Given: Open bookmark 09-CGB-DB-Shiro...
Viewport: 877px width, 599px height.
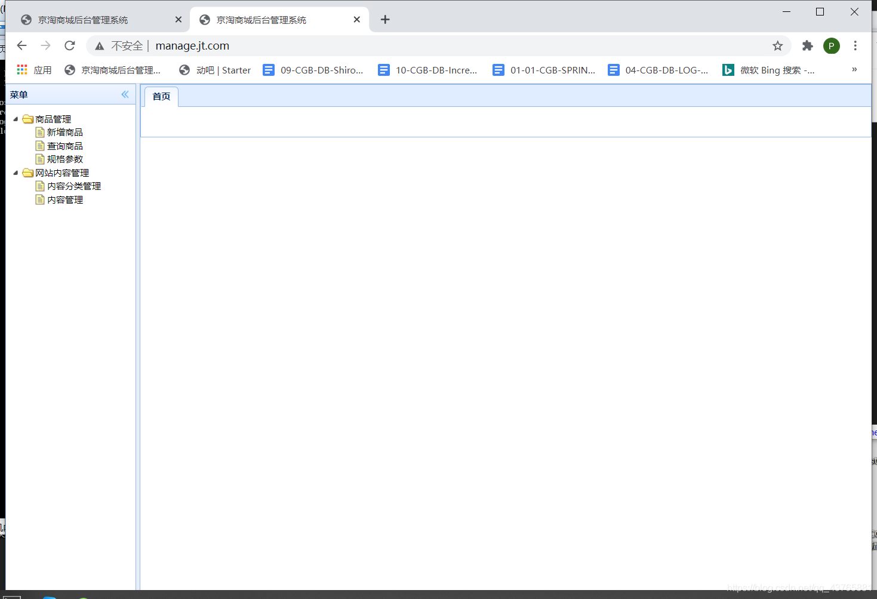Looking at the screenshot, I should pyautogui.click(x=313, y=70).
